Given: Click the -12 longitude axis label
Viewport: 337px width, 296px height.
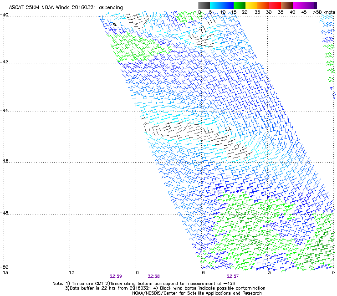Looking at the screenshot, I should pyautogui.click(x=70, y=273).
